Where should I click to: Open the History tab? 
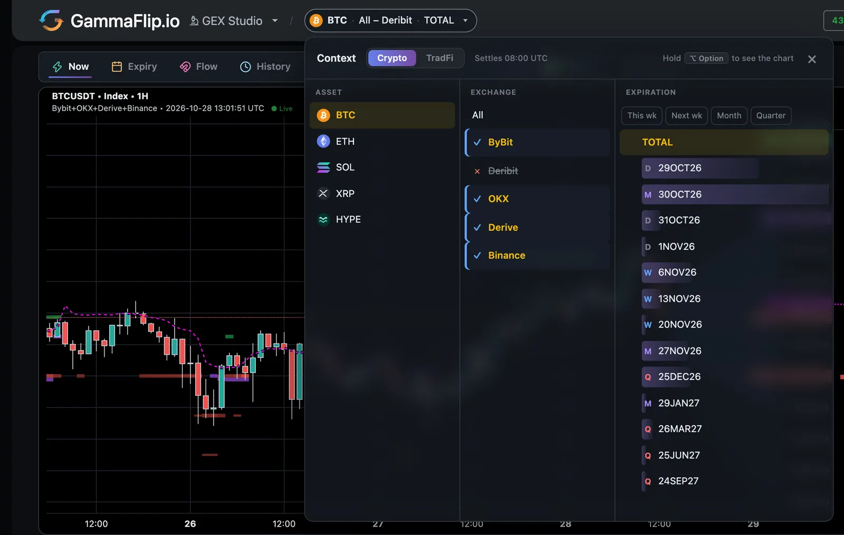pos(265,66)
